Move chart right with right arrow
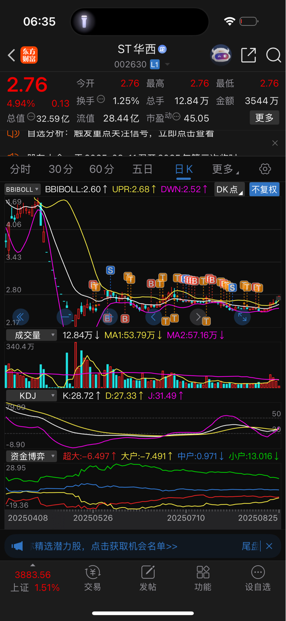 (x=198, y=317)
